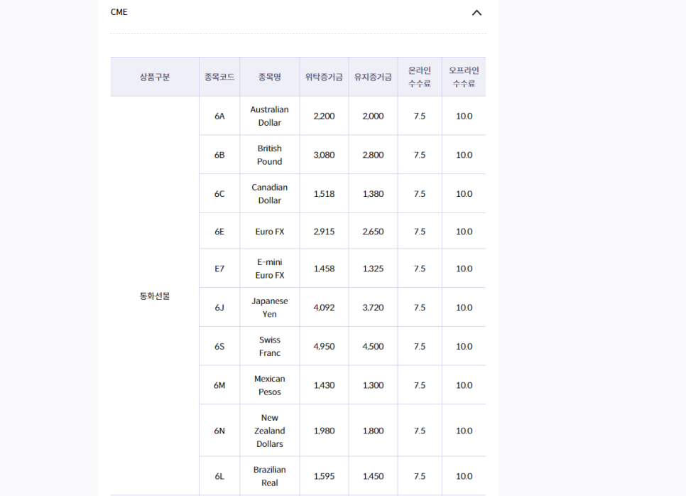Select code cell 6M
This screenshot has width=686, height=496.
(x=219, y=386)
